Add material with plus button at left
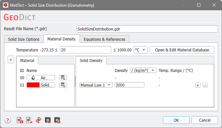Screen dimensions: 222x128 (11, 60)
